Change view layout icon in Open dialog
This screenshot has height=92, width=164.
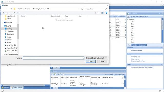96,13
